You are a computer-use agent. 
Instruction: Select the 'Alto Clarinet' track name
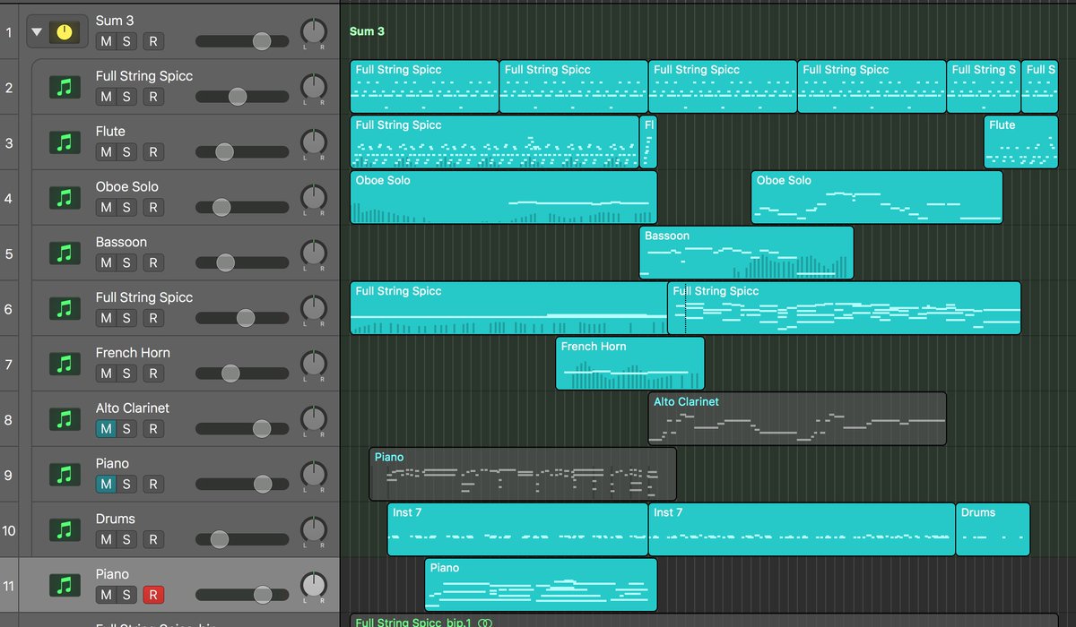[x=132, y=408]
